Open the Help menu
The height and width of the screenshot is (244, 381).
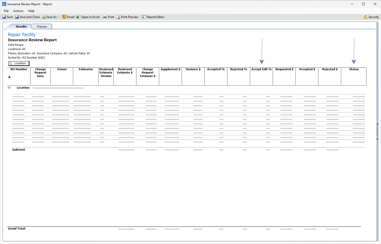[x=31, y=11]
